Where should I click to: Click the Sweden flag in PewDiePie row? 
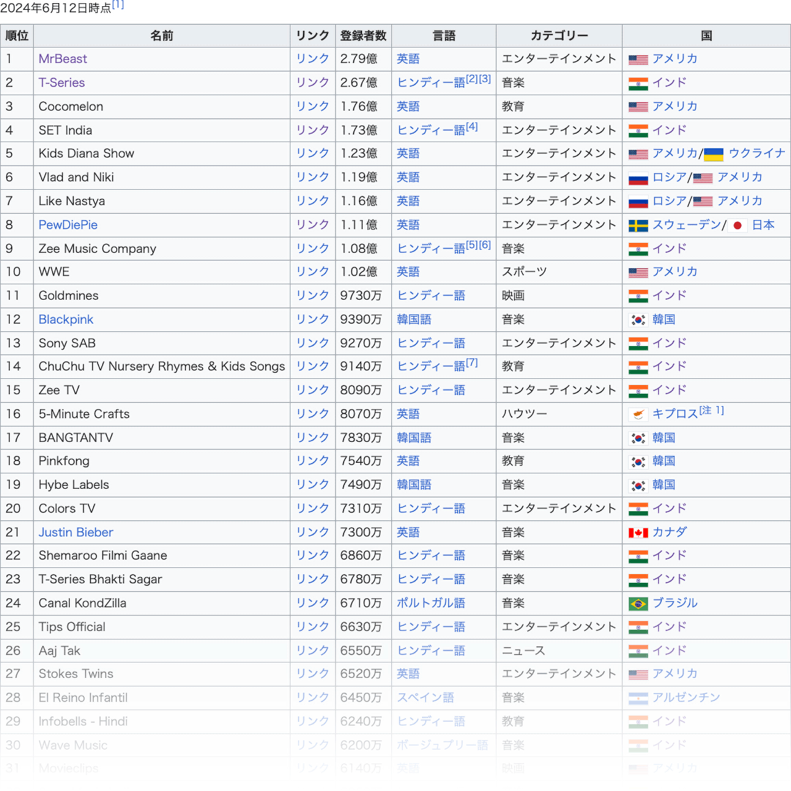coord(638,226)
